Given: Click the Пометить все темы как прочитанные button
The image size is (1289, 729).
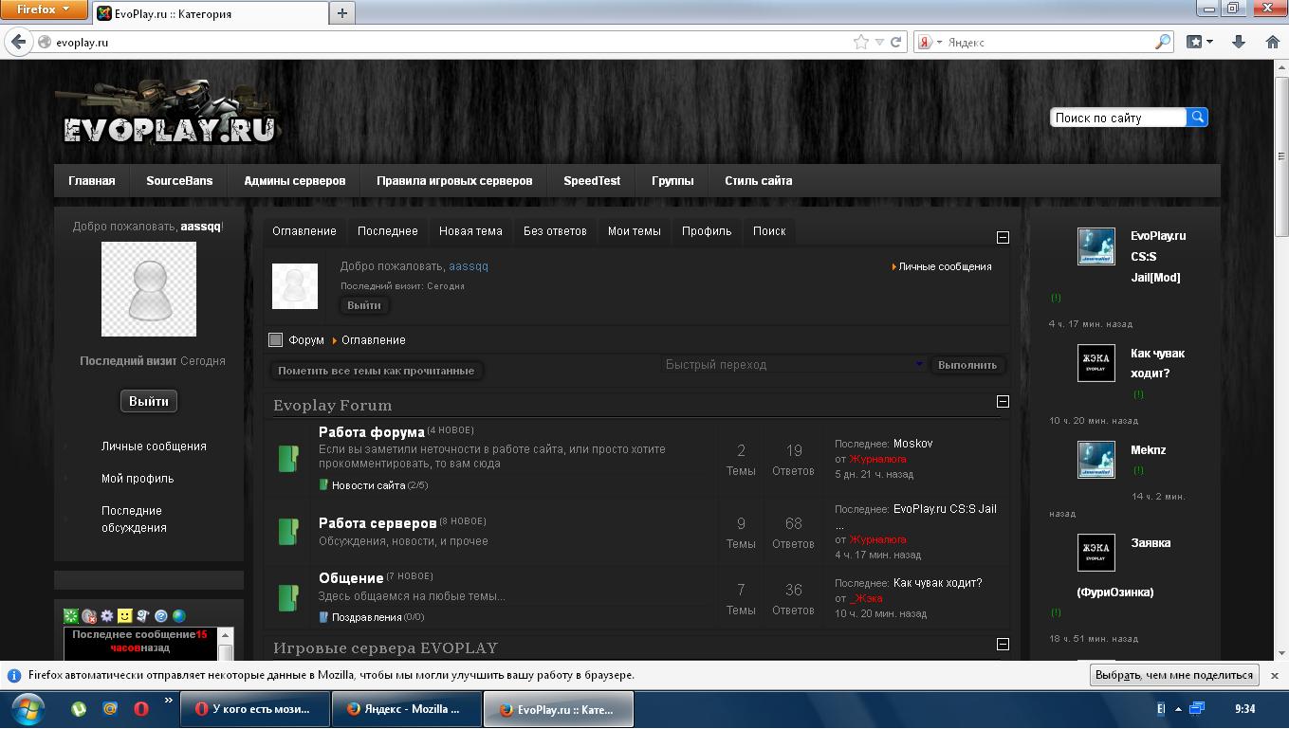Looking at the screenshot, I should (x=377, y=371).
